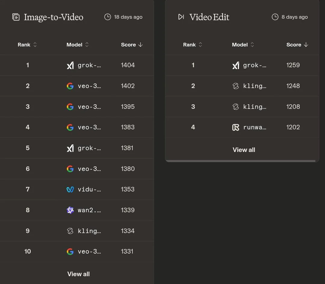This screenshot has width=325, height=284.
Task: Click the Vidu logo in rank 7 row
Action: click(70, 189)
